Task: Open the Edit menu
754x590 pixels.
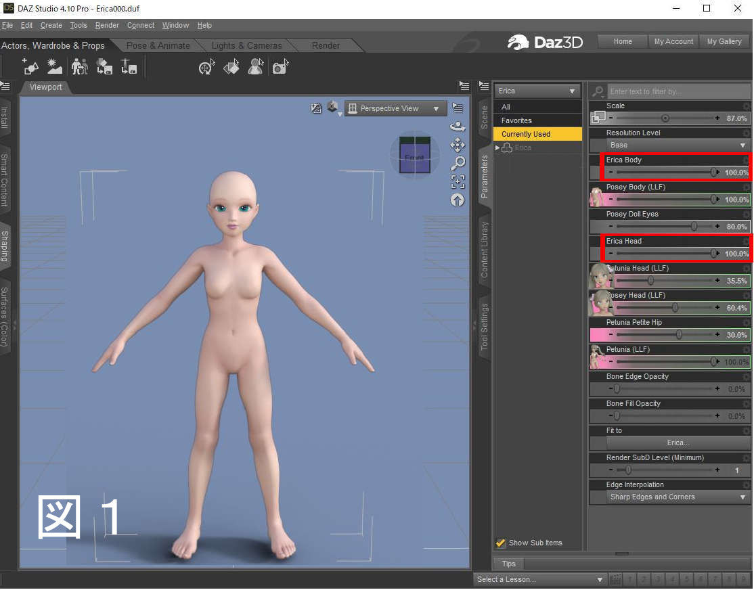Action: (x=26, y=26)
